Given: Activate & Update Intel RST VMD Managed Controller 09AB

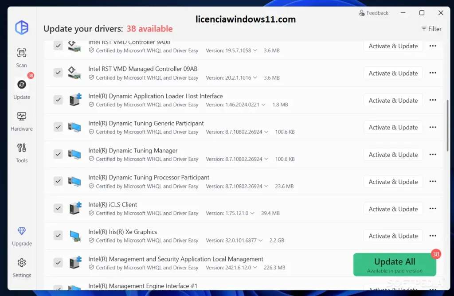Looking at the screenshot, I should (x=393, y=73).
